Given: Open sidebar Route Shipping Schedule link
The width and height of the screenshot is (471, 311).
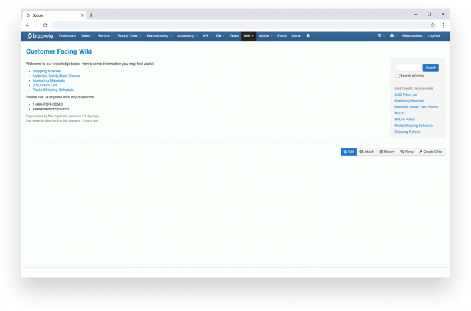Looking at the screenshot, I should coord(414,126).
